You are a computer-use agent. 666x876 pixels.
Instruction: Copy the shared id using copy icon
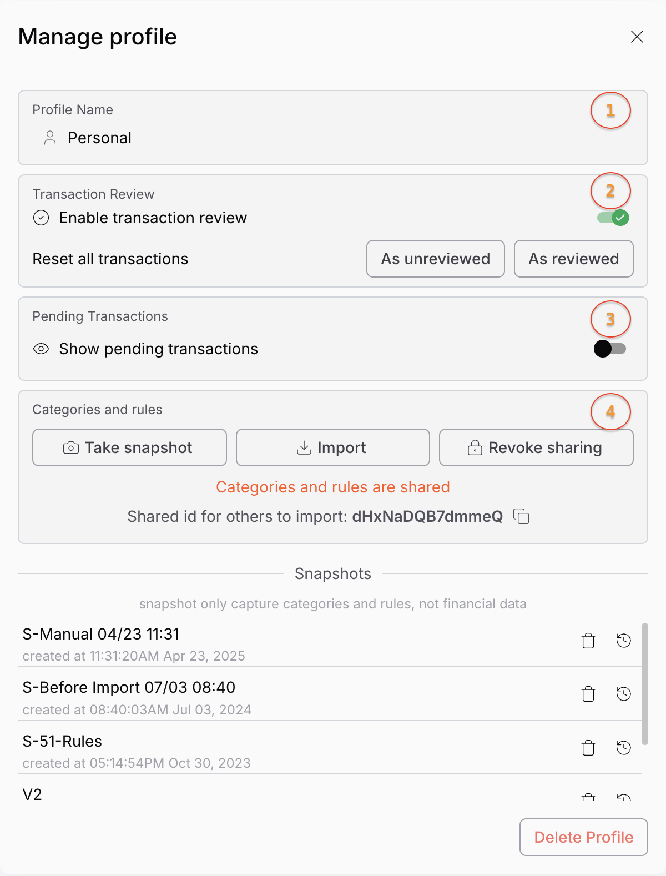[x=522, y=516]
